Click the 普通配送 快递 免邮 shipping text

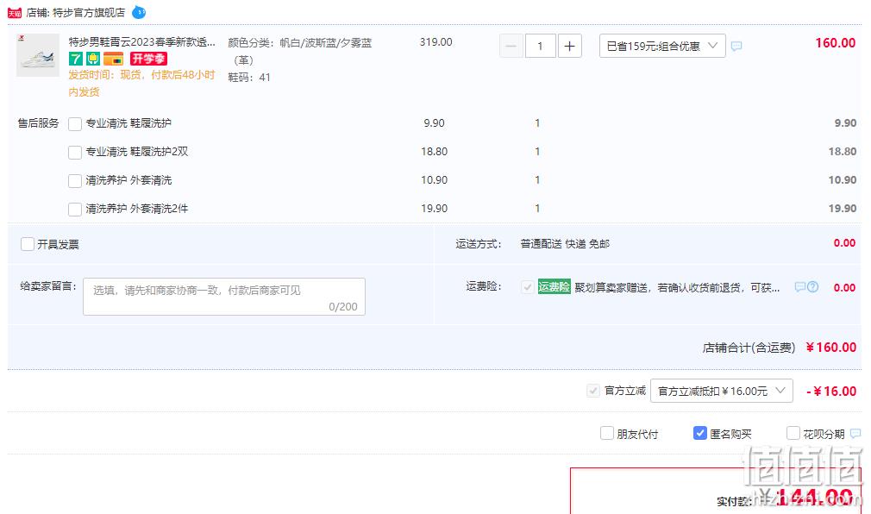(565, 244)
